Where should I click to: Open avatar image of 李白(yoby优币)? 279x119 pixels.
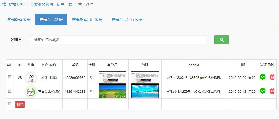click(x=31, y=92)
